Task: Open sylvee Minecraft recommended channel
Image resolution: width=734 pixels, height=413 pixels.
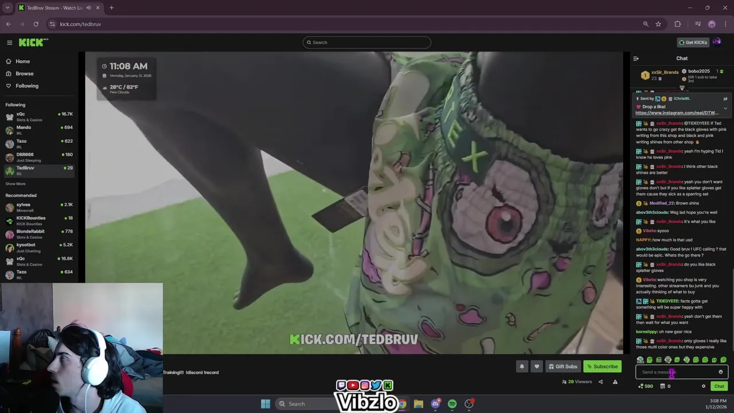Action: [39, 207]
